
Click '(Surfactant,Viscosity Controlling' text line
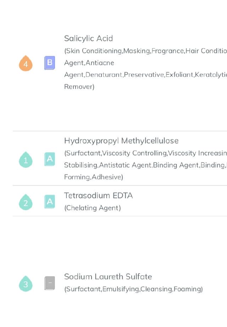[x=145, y=153]
